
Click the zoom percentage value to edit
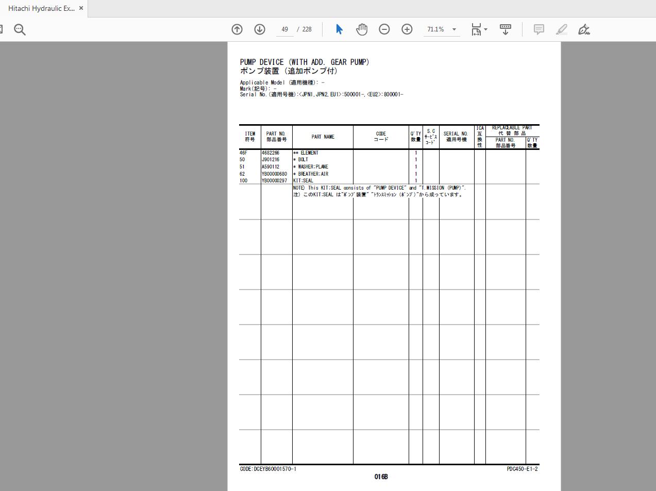point(435,29)
